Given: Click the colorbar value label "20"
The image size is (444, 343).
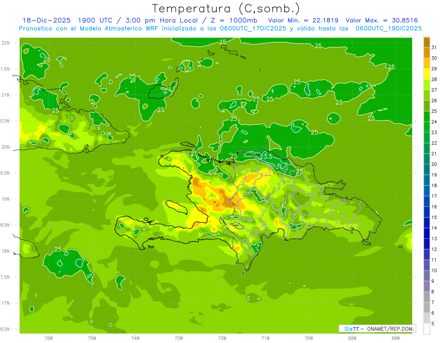Looking at the screenshot, I should point(435,164).
